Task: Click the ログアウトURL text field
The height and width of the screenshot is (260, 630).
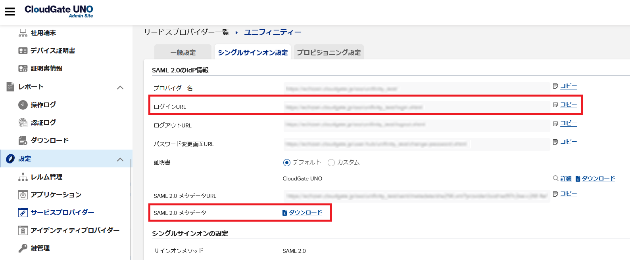Action: point(417,125)
